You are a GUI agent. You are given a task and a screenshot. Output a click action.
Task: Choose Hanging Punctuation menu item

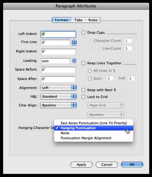click(x=94, y=128)
